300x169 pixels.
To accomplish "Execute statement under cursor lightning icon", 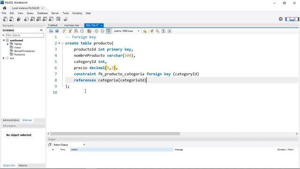I will pos(70,31).
